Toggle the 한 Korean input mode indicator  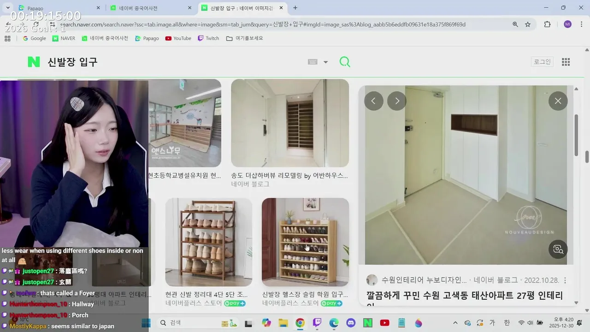[x=507, y=323]
